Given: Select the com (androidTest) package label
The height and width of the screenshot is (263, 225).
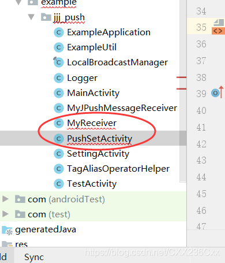Looking at the screenshot, I should coord(66,199).
